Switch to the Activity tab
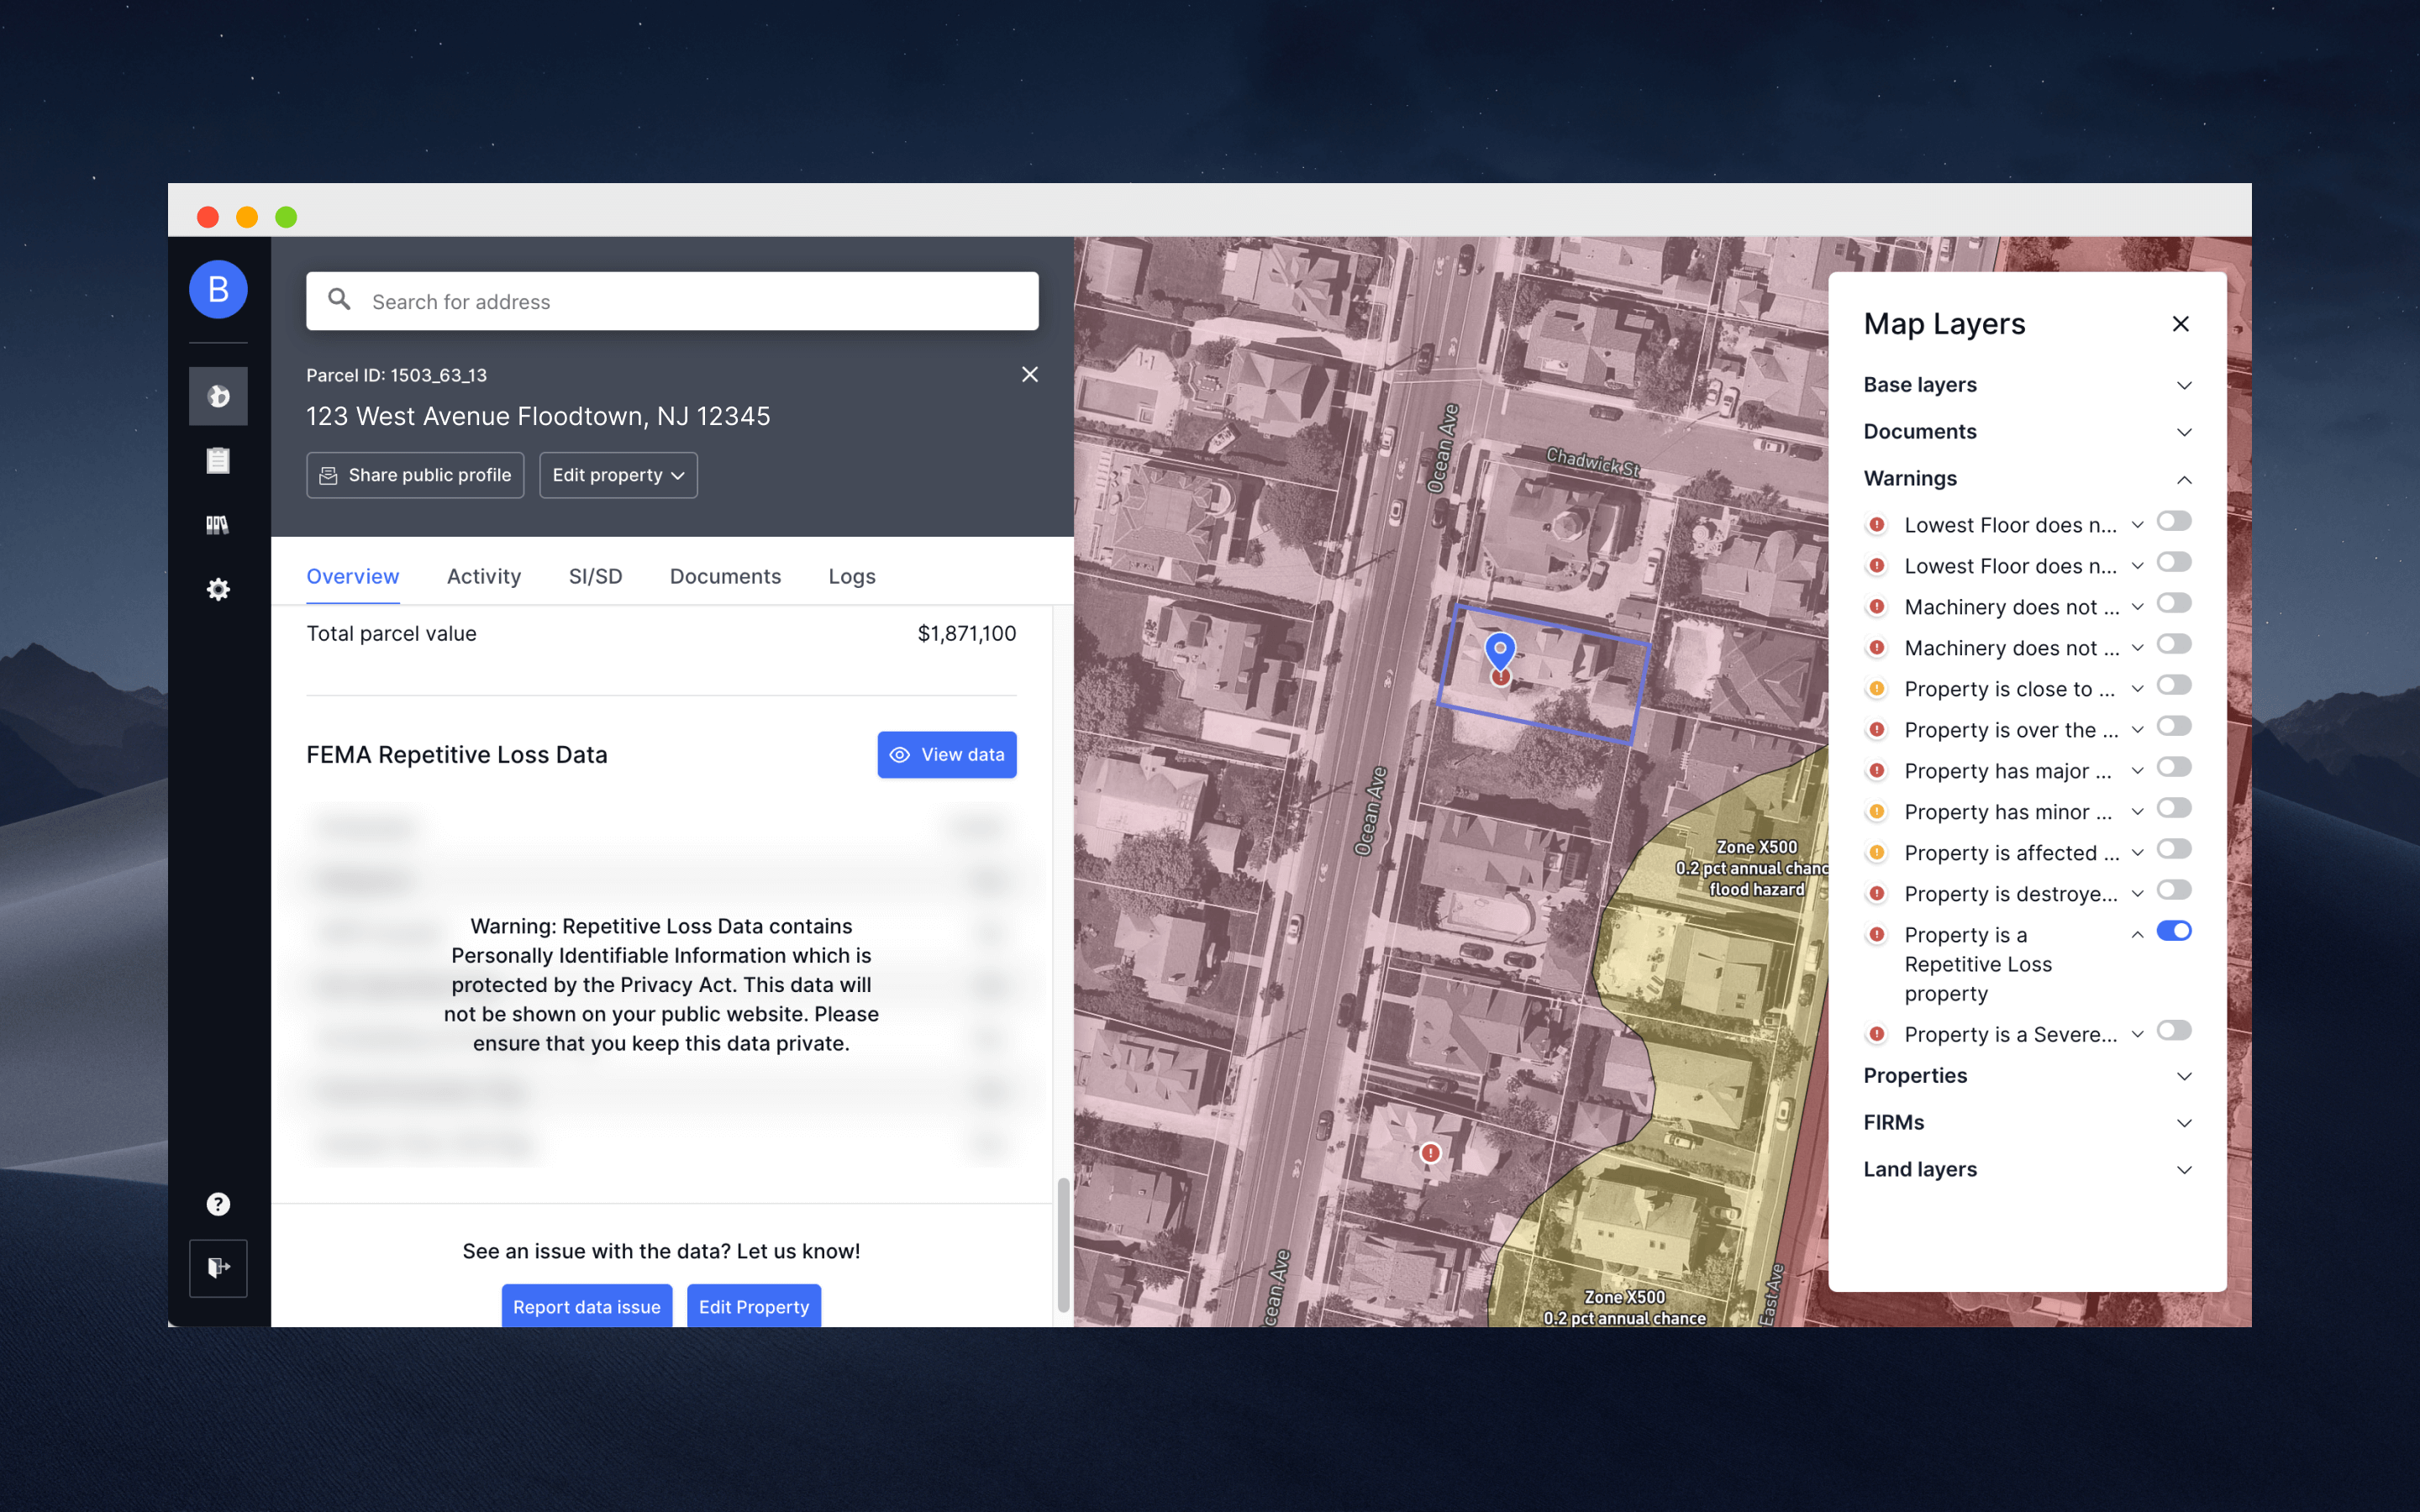The height and width of the screenshot is (1512, 2420). 484,576
